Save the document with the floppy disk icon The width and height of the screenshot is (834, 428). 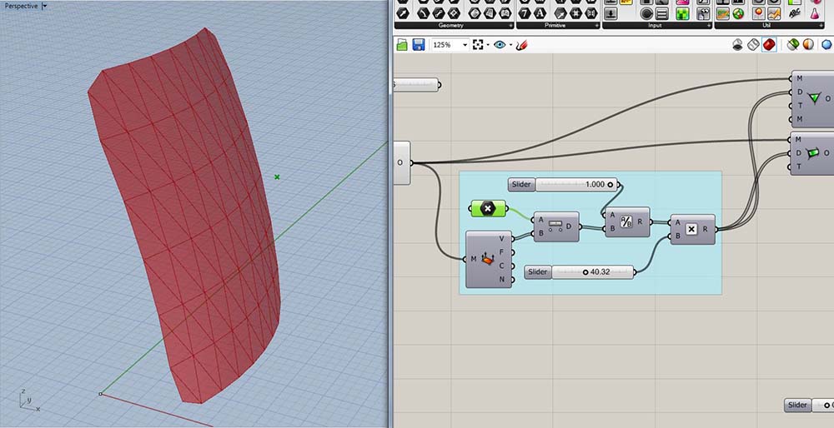[x=418, y=45]
